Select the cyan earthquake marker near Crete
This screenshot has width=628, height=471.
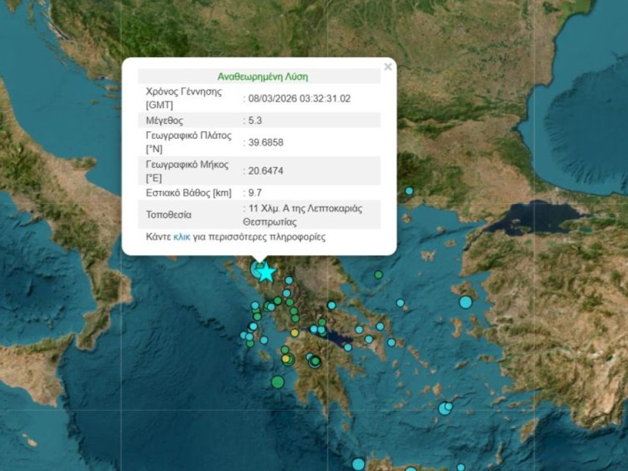click(358, 463)
